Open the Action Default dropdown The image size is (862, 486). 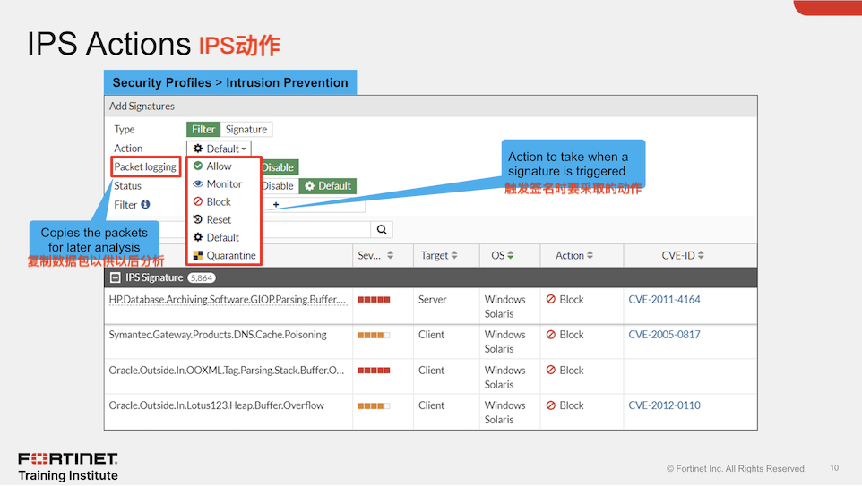(219, 149)
